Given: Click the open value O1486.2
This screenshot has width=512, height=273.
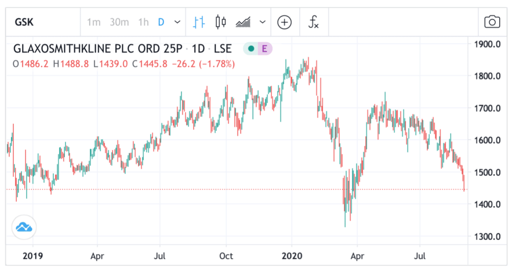Looking at the screenshot, I should 30,64.
